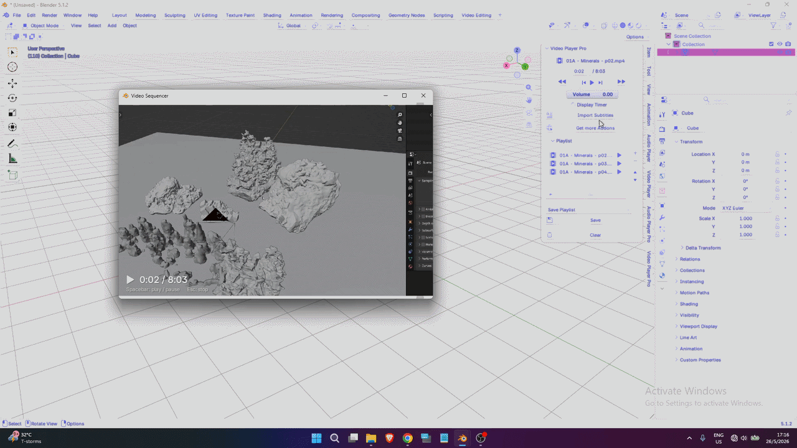Screen dimensions: 797x448
Task: Play the video in Video Player Pro panel
Action: [592, 82]
